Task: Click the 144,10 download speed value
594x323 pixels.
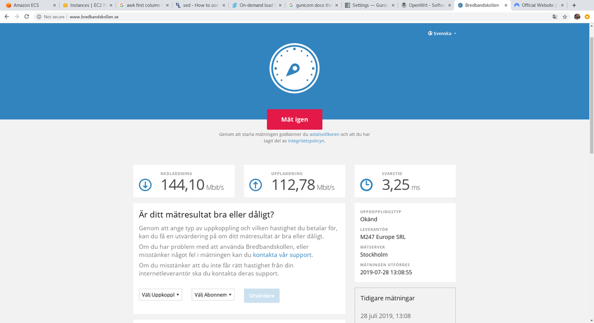Action: [x=183, y=185]
